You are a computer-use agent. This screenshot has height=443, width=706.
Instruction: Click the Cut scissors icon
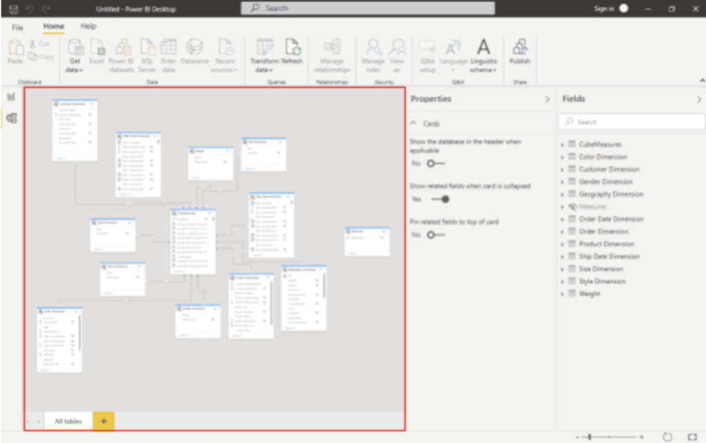point(32,43)
